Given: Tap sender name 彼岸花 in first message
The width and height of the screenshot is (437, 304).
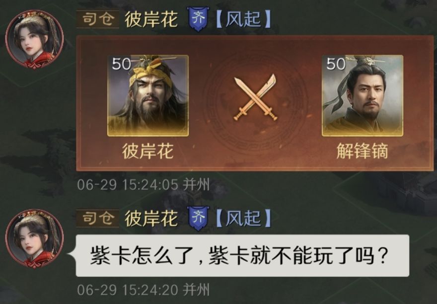Looking at the screenshot, I should click(x=151, y=19).
